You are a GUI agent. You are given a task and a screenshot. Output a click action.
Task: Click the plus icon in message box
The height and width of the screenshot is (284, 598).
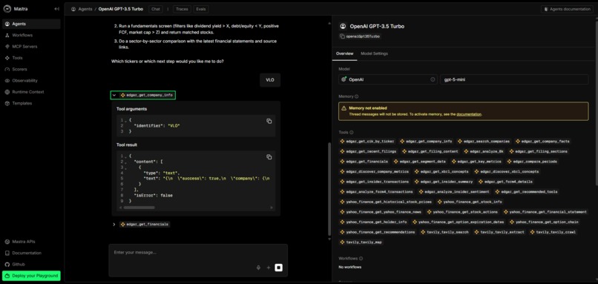[268, 268]
